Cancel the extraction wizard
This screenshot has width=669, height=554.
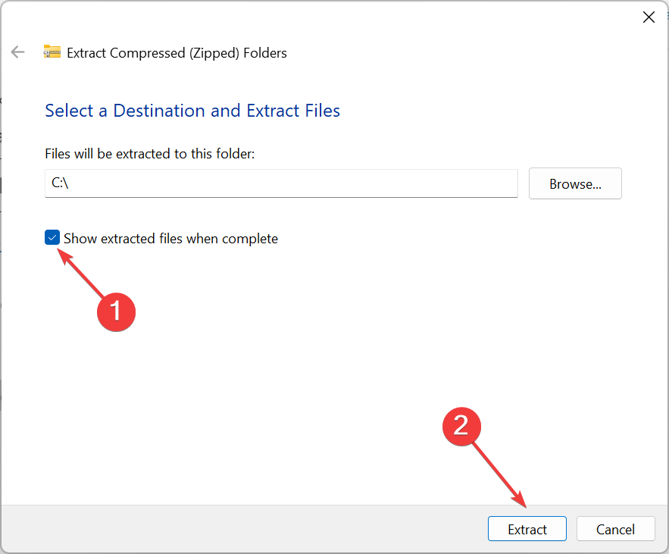click(x=615, y=529)
